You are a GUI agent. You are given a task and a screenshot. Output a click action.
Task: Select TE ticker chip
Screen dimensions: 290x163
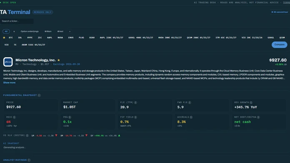[x=15, y=45]
